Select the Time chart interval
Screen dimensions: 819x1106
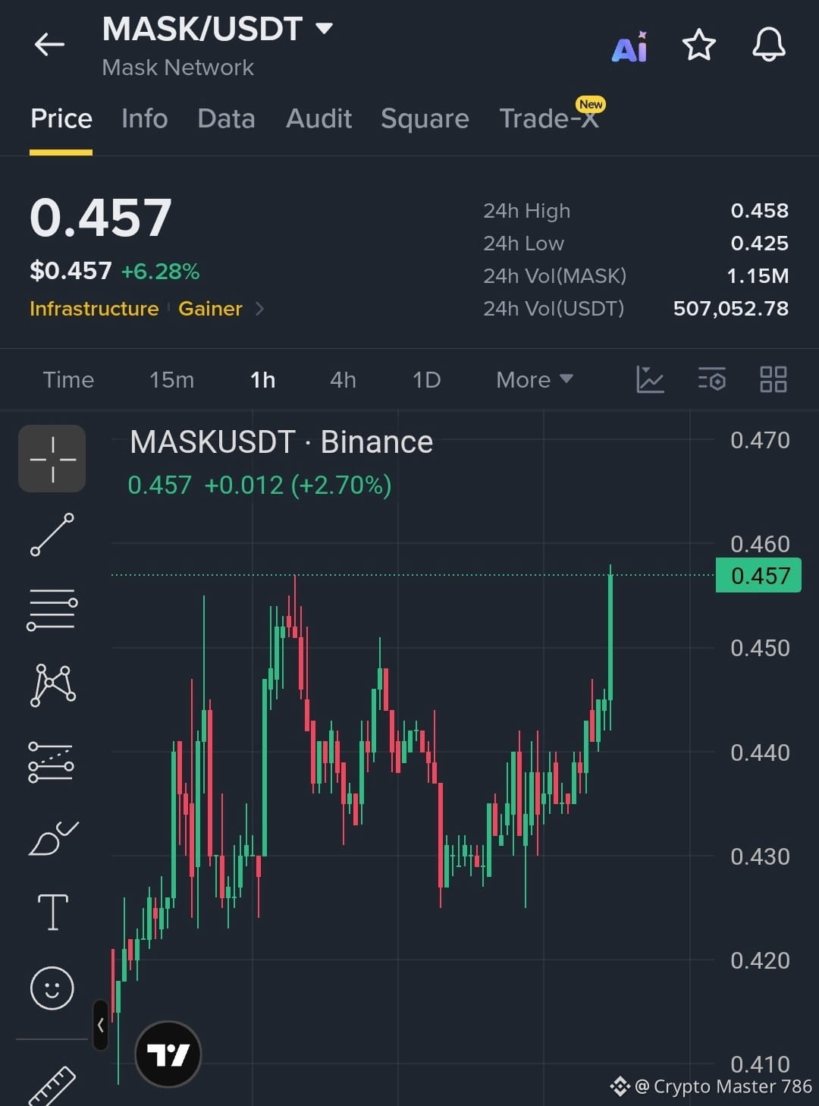tap(68, 380)
